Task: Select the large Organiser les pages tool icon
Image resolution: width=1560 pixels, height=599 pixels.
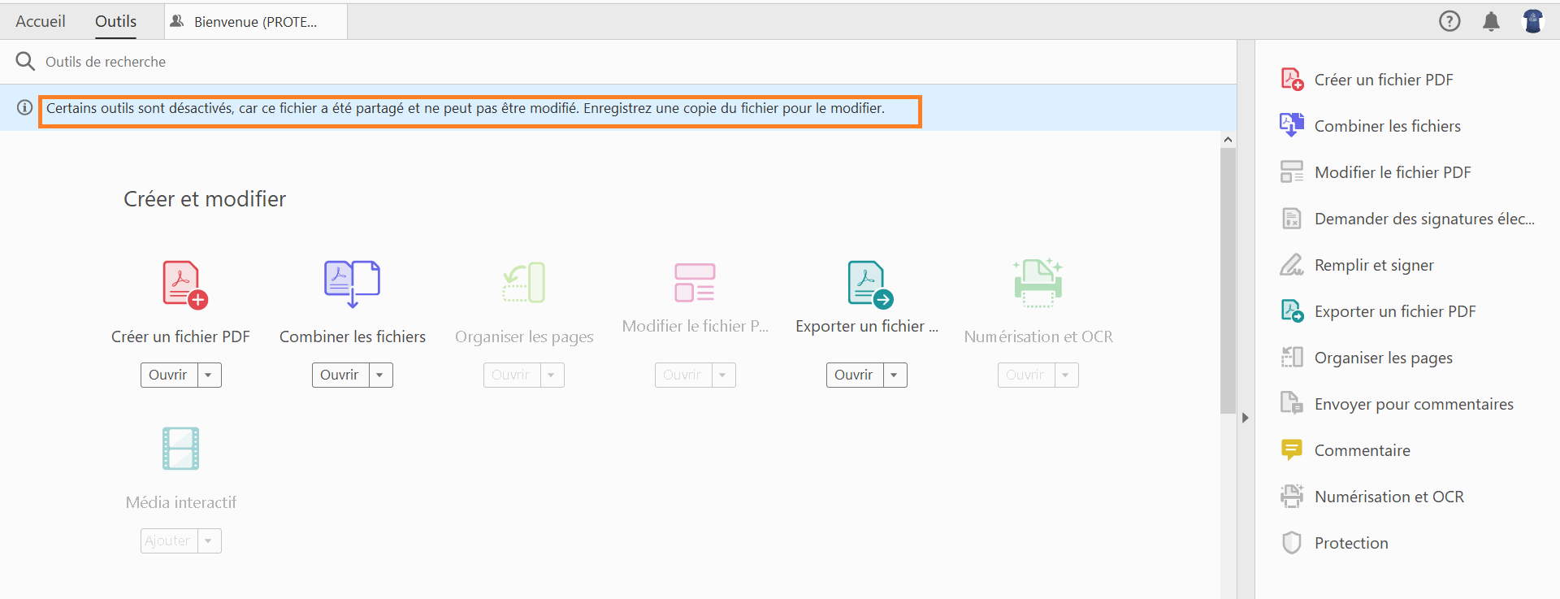Action: click(x=524, y=283)
